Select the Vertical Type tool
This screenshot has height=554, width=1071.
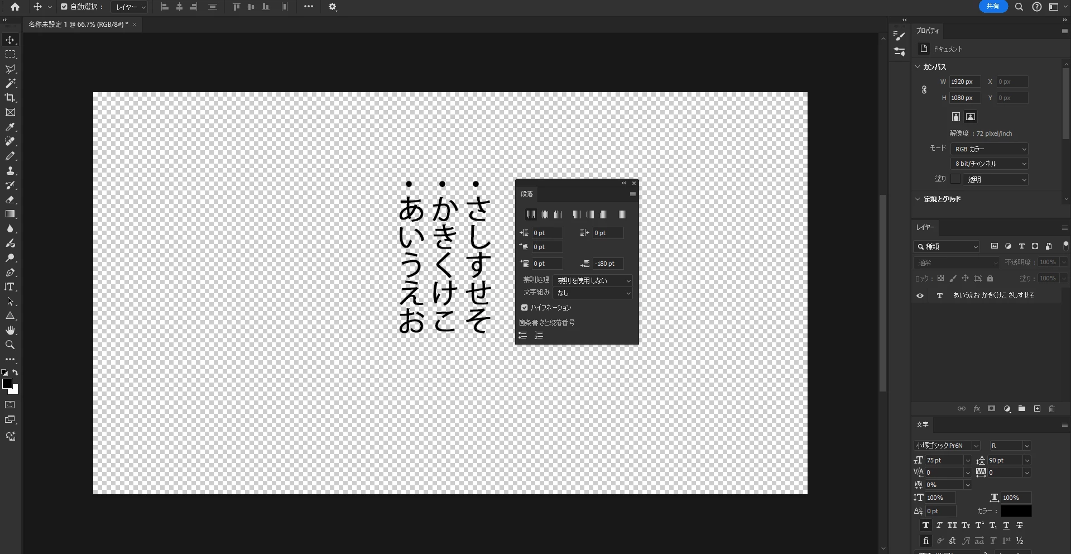pos(10,287)
